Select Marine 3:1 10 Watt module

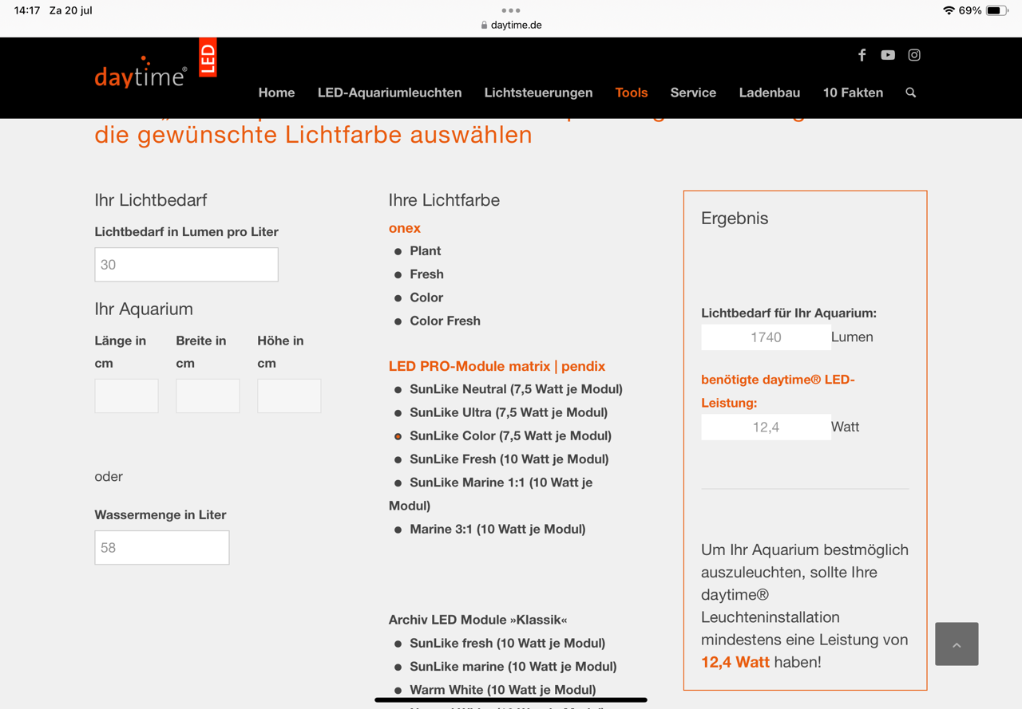[497, 529]
